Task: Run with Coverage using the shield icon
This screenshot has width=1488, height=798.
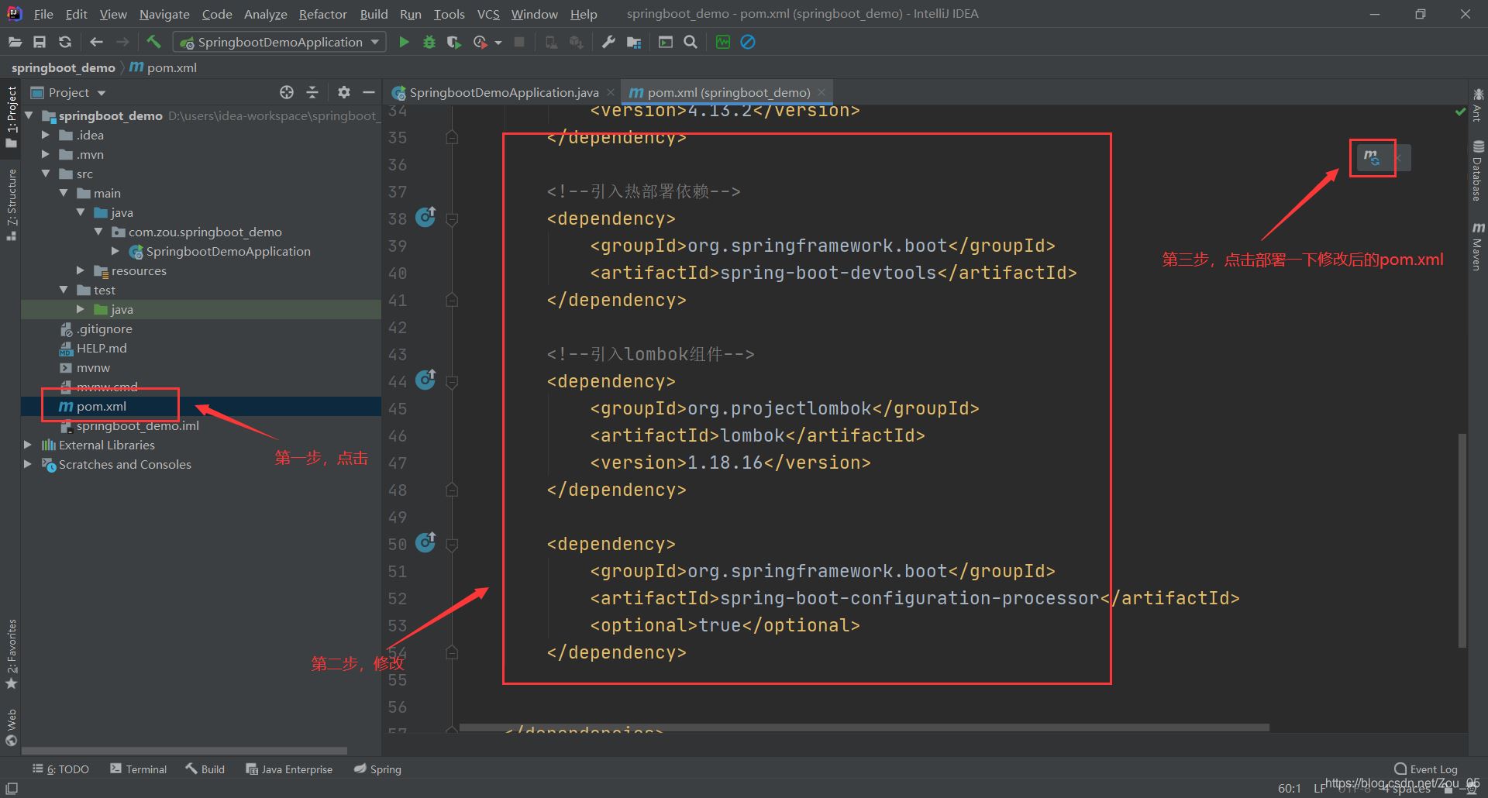Action: 453,42
